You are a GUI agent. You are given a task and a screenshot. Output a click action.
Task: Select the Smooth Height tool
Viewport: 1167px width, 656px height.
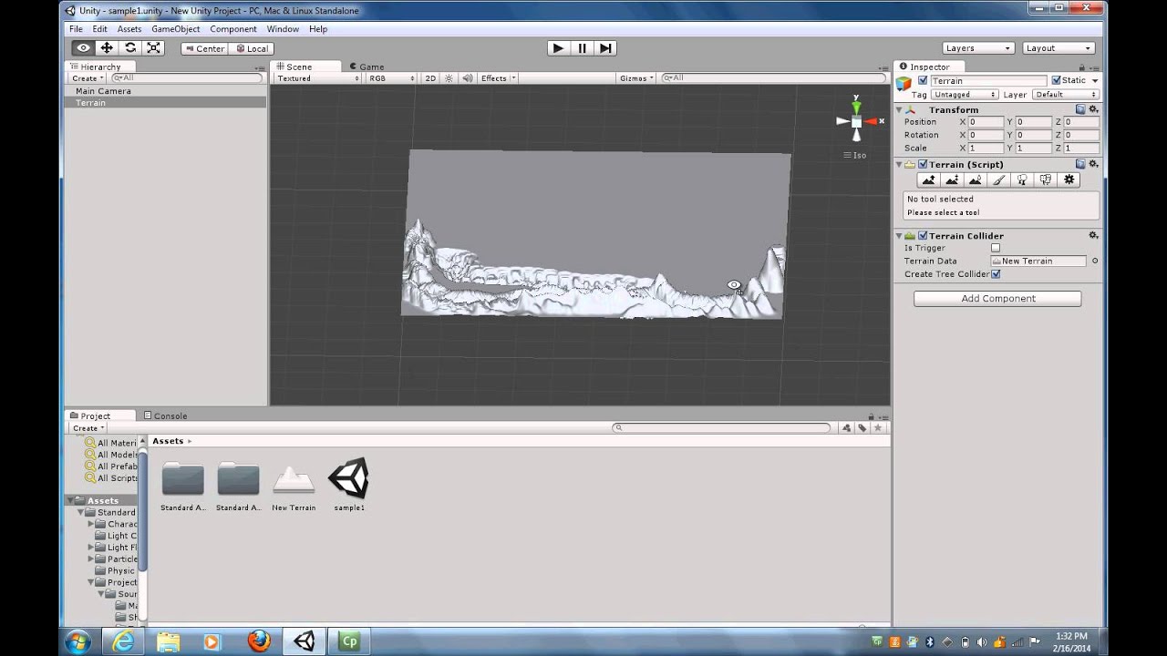click(976, 180)
